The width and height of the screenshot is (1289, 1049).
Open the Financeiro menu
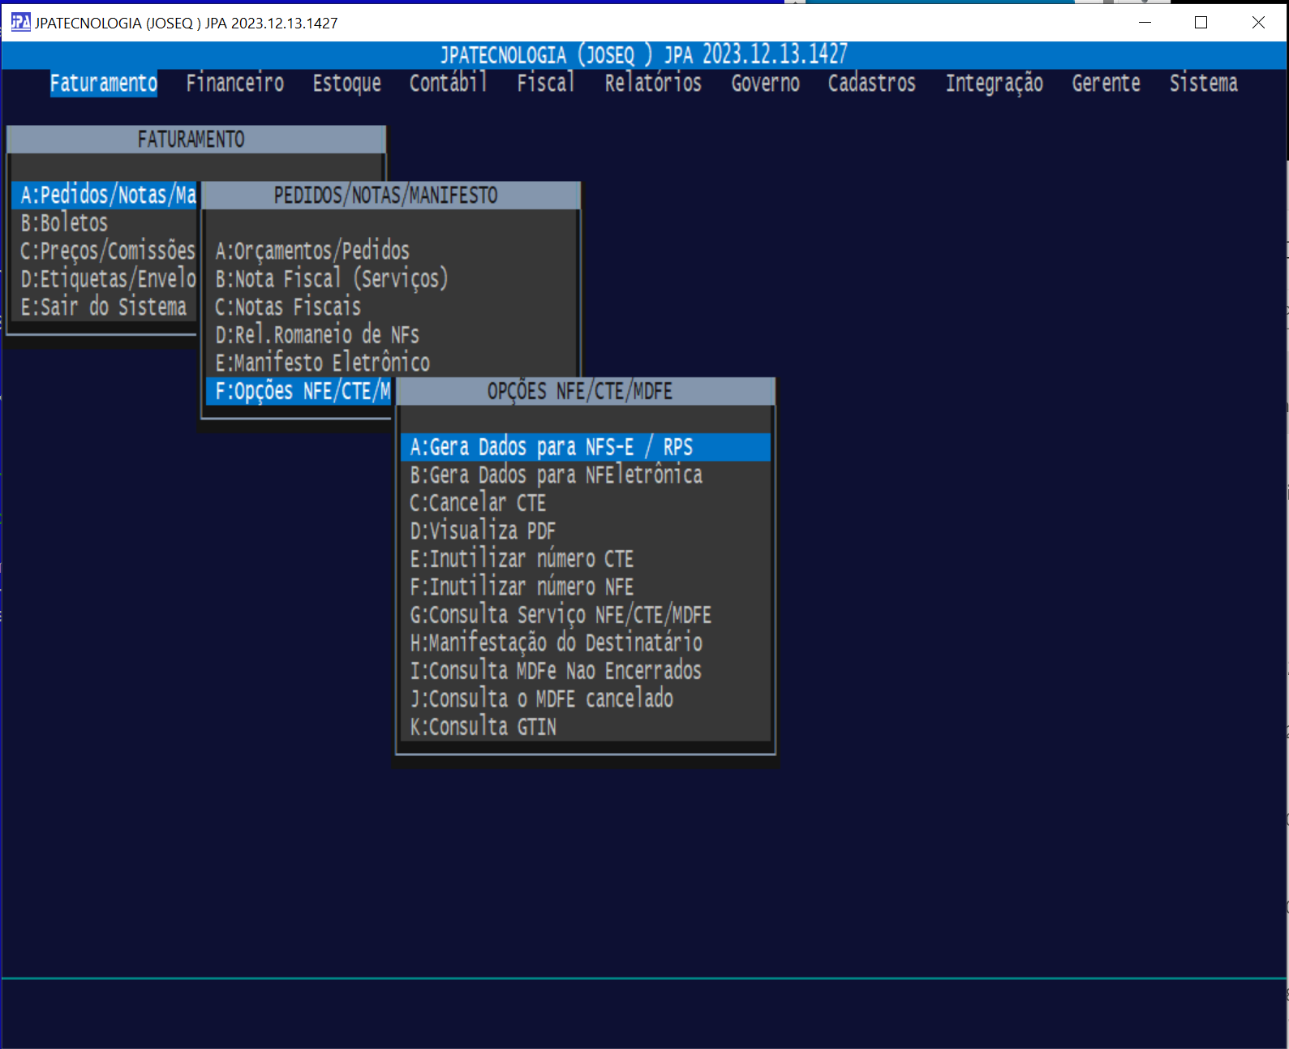234,84
